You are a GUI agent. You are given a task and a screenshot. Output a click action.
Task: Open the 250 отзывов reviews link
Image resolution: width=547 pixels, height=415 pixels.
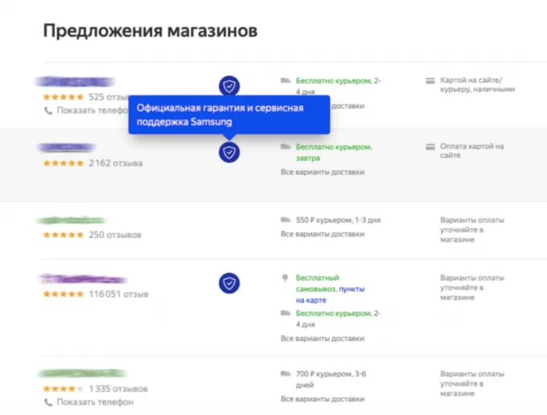[114, 235]
